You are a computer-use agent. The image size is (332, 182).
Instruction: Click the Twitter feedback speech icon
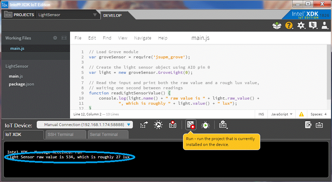point(313,25)
